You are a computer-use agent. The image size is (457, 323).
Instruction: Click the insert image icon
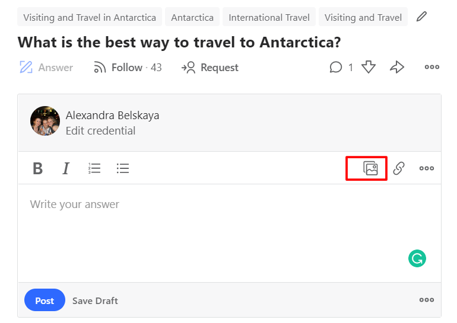click(370, 169)
